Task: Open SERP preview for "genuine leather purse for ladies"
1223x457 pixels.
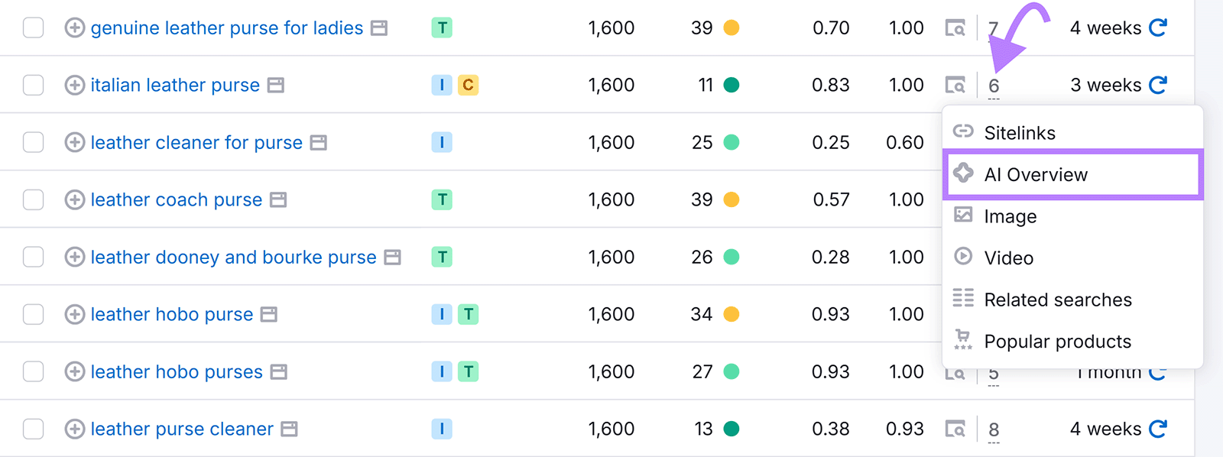Action: point(955,28)
